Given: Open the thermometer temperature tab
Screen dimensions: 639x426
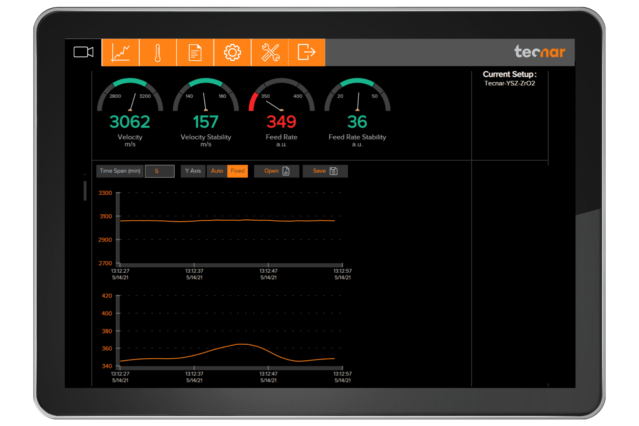Looking at the screenshot, I should [158, 52].
